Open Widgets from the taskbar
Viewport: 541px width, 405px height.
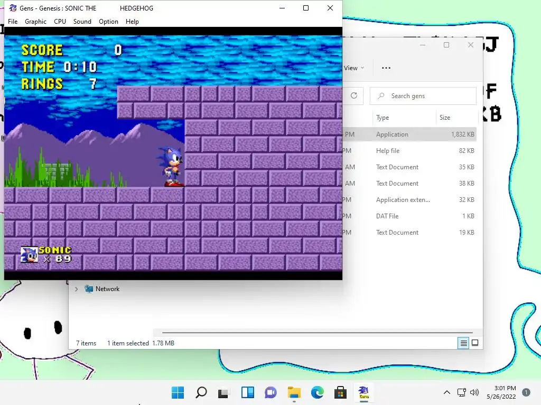click(x=247, y=392)
